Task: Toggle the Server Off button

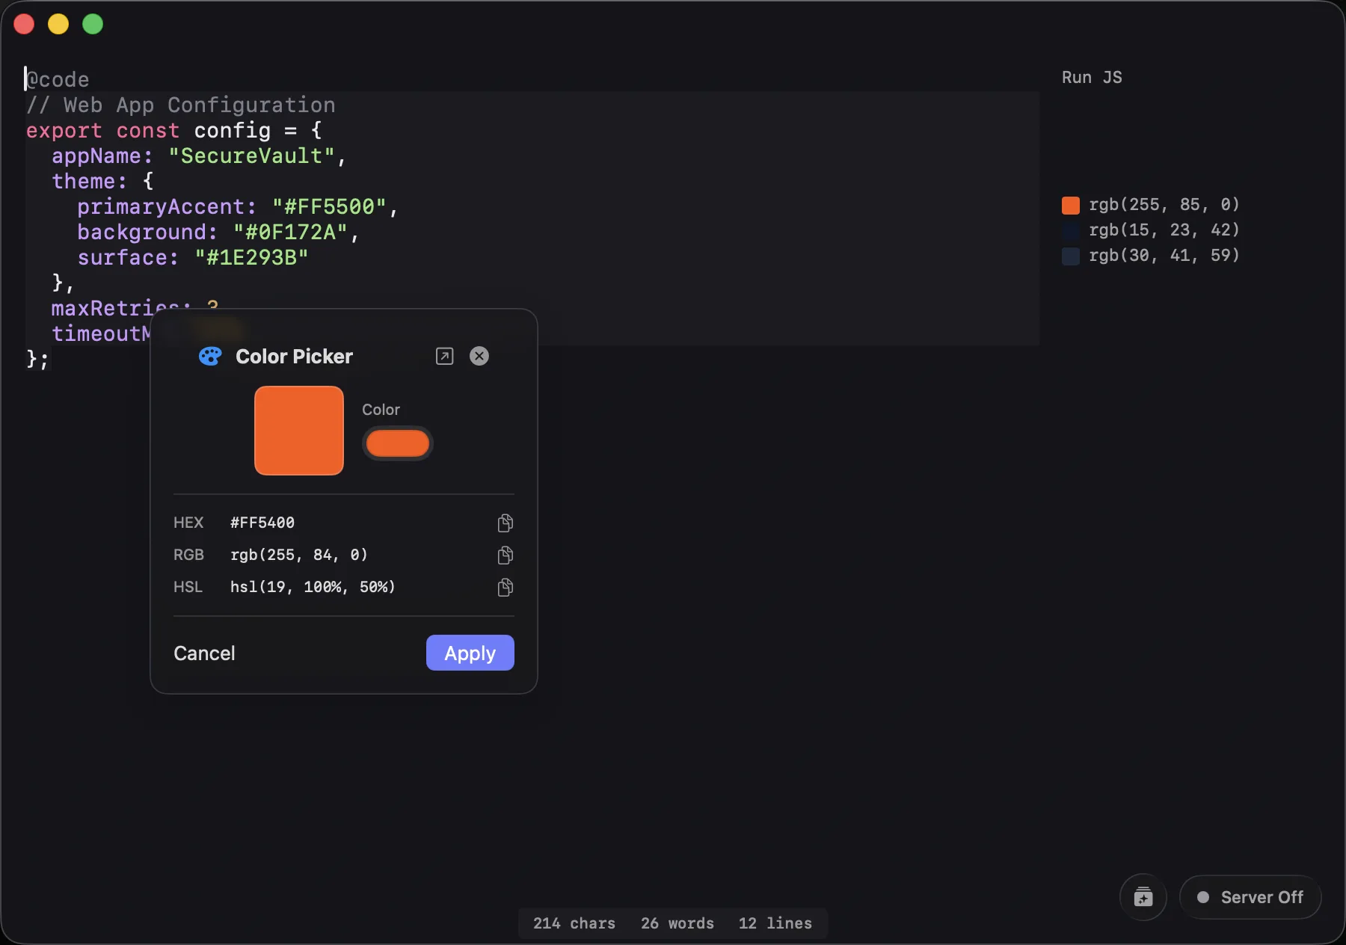Action: coord(1250,897)
